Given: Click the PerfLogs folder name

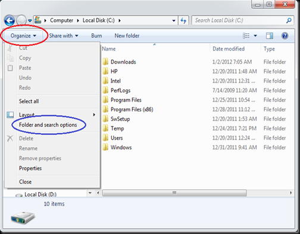Looking at the screenshot, I should (x=120, y=90).
